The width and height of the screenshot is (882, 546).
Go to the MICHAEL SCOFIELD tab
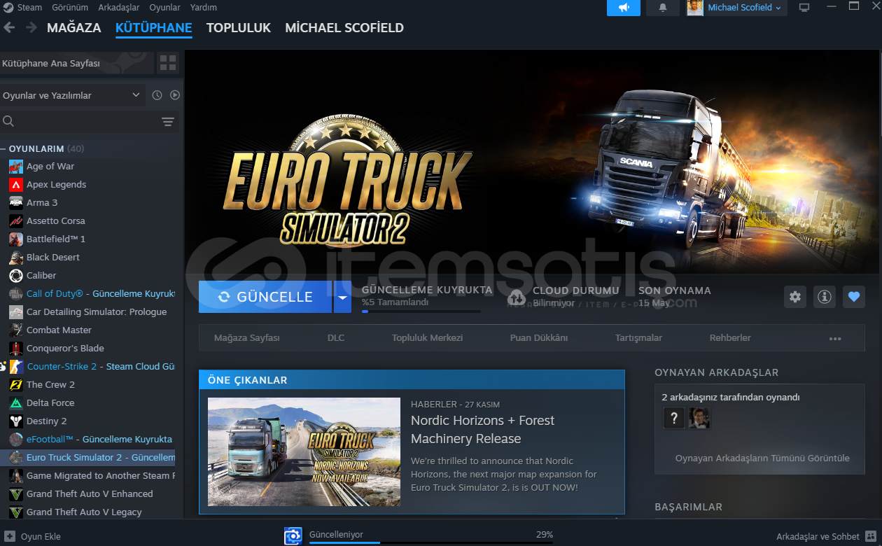click(344, 28)
